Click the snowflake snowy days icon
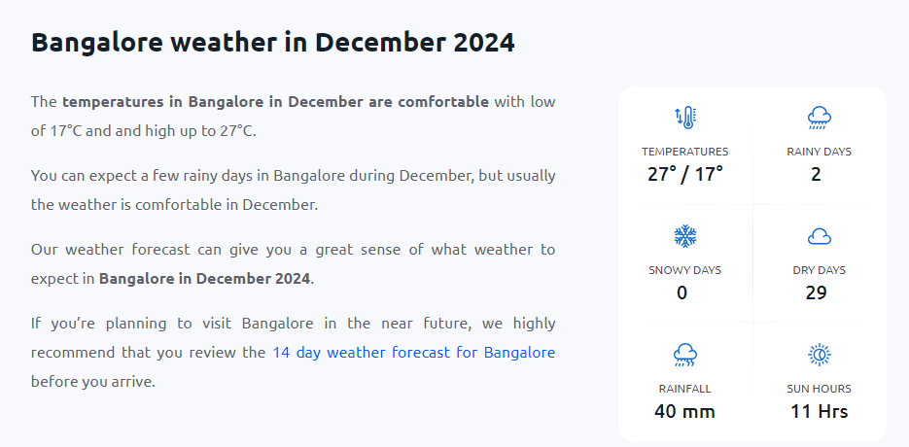This screenshot has width=909, height=447. tap(685, 236)
